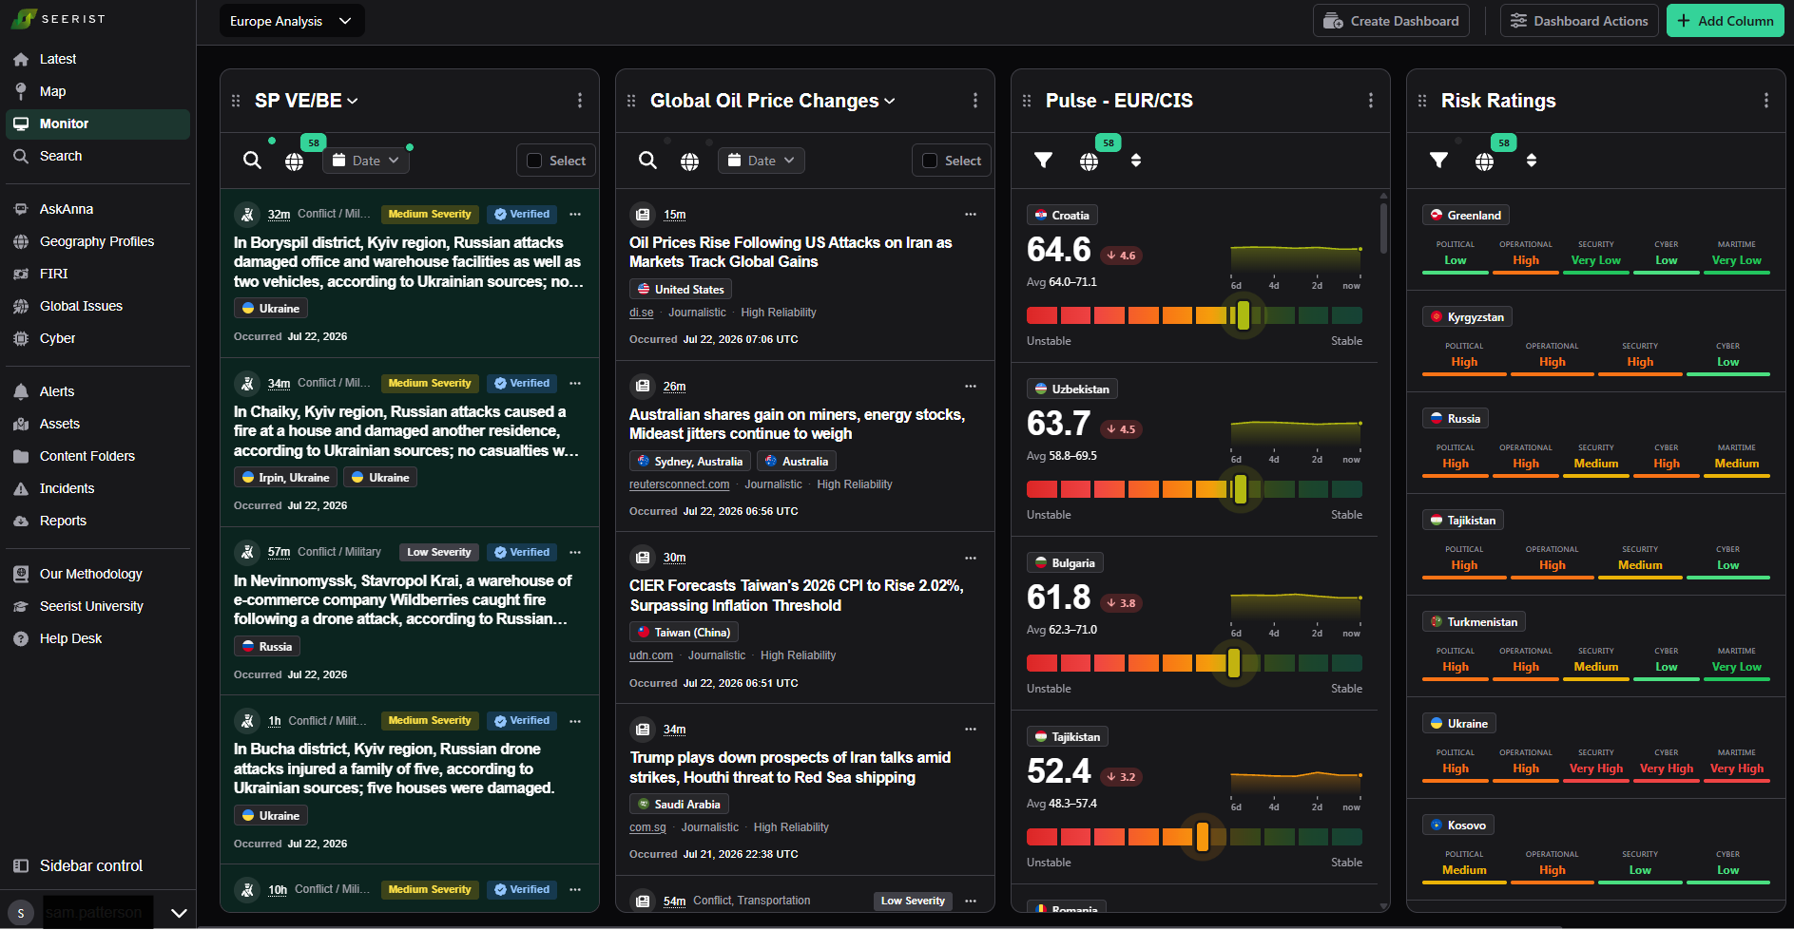Image resolution: width=1794 pixels, height=930 pixels.
Task: Click the United States tag on oil article
Action: pos(681,290)
